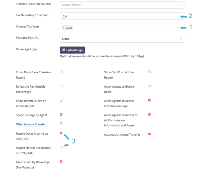This screenshot has width=206, height=178.
Task: Remove the 2023 tag from Allowed Tax Years
Action: pos(63,28)
